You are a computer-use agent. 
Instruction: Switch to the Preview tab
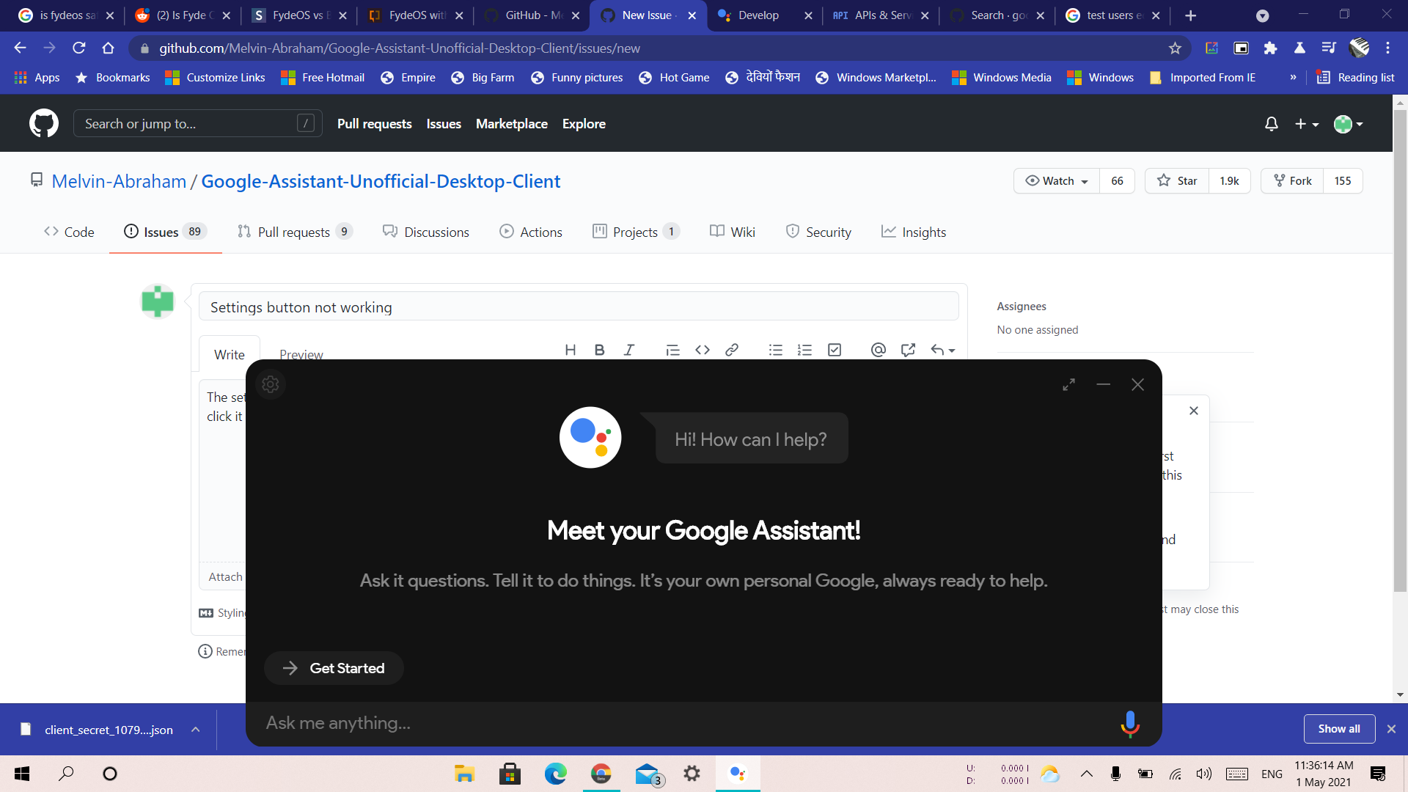[x=301, y=354]
